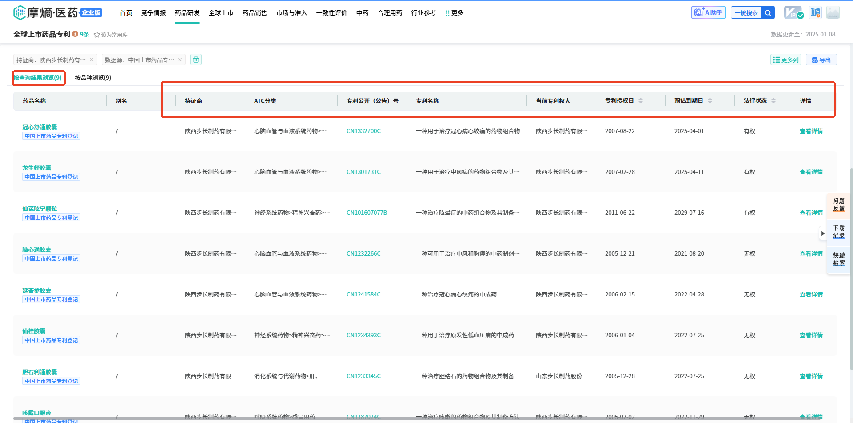Click the 摩熵医药 logo

pos(58,12)
